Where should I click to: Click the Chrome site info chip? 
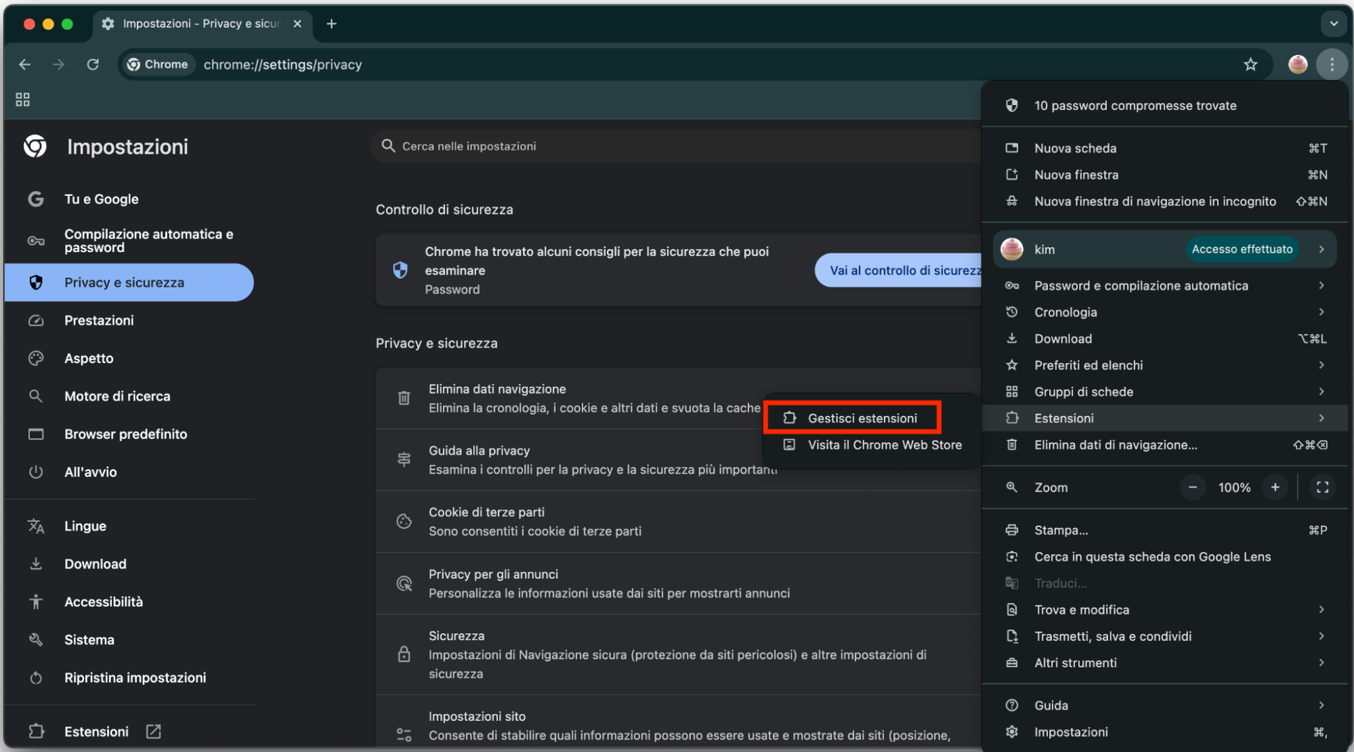(x=158, y=64)
